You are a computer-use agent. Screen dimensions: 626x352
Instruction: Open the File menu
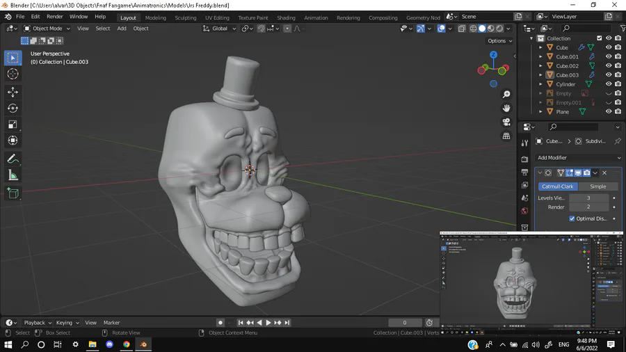pos(20,17)
